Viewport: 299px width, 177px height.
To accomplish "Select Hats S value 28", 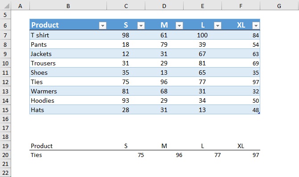I will pos(126,110).
